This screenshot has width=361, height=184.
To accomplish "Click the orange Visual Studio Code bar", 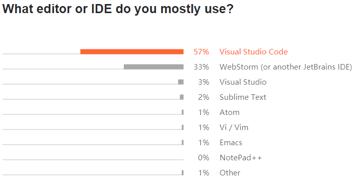I will coord(132,51).
